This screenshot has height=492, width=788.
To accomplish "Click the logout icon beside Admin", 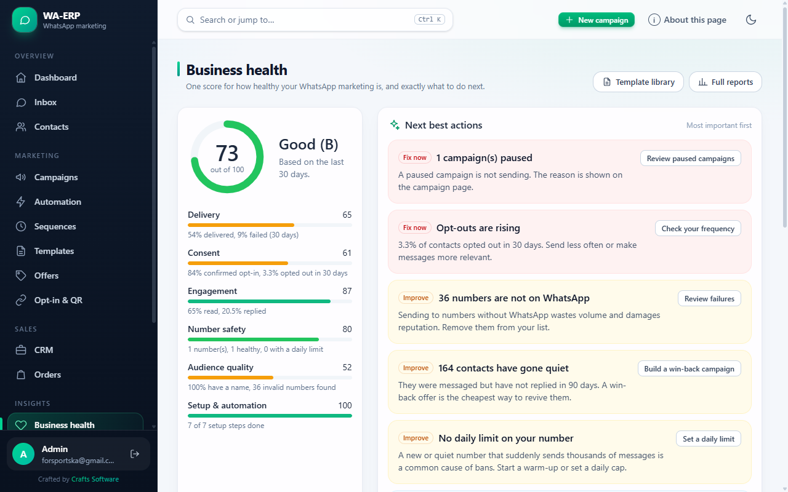I will 135,454.
